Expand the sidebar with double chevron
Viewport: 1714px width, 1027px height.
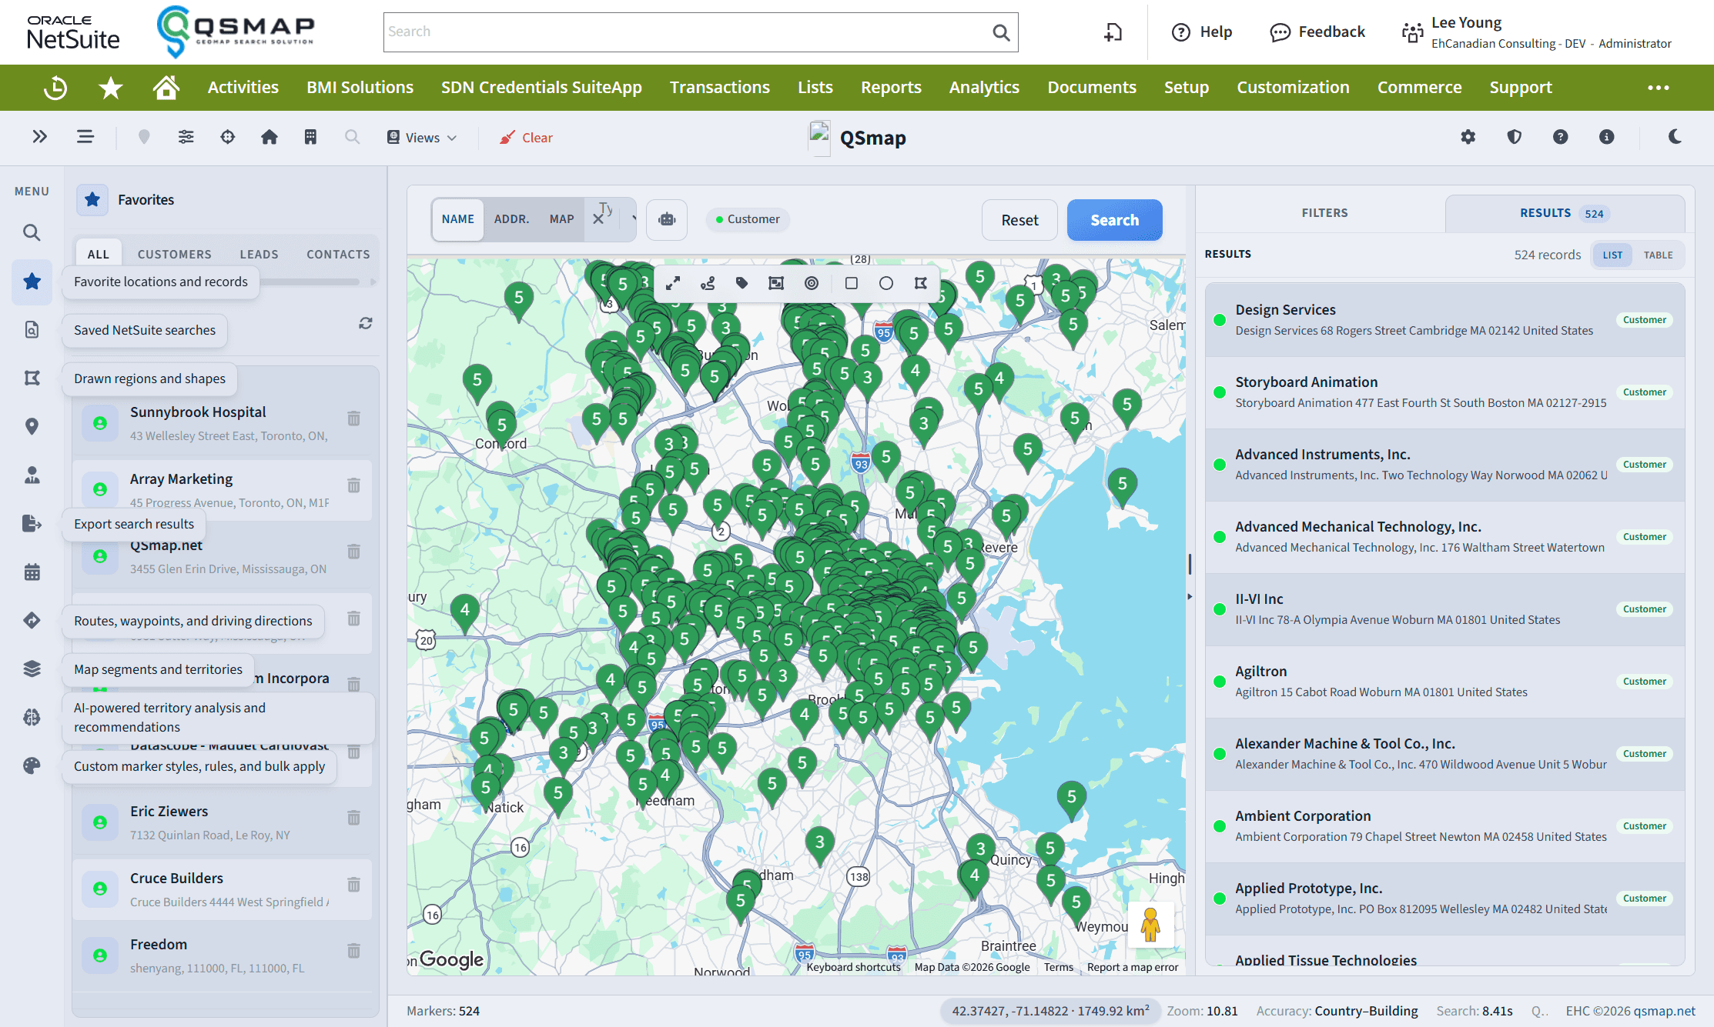40,137
